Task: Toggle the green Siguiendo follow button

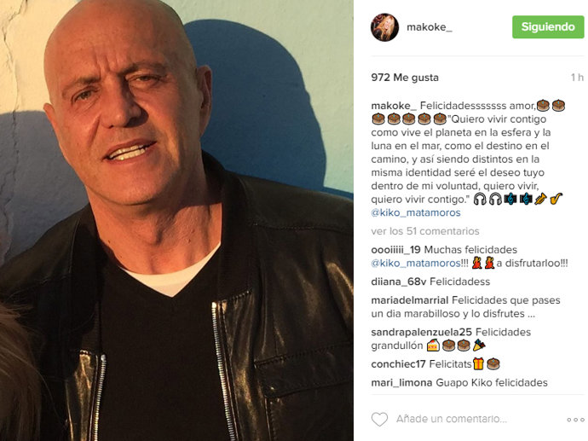Action: point(548,27)
